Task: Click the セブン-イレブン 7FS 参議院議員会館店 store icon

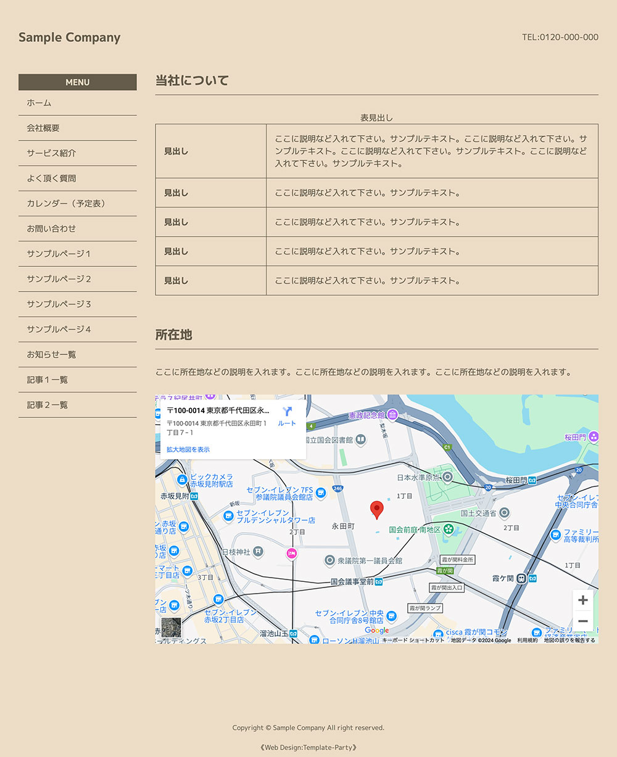Action: (x=320, y=493)
